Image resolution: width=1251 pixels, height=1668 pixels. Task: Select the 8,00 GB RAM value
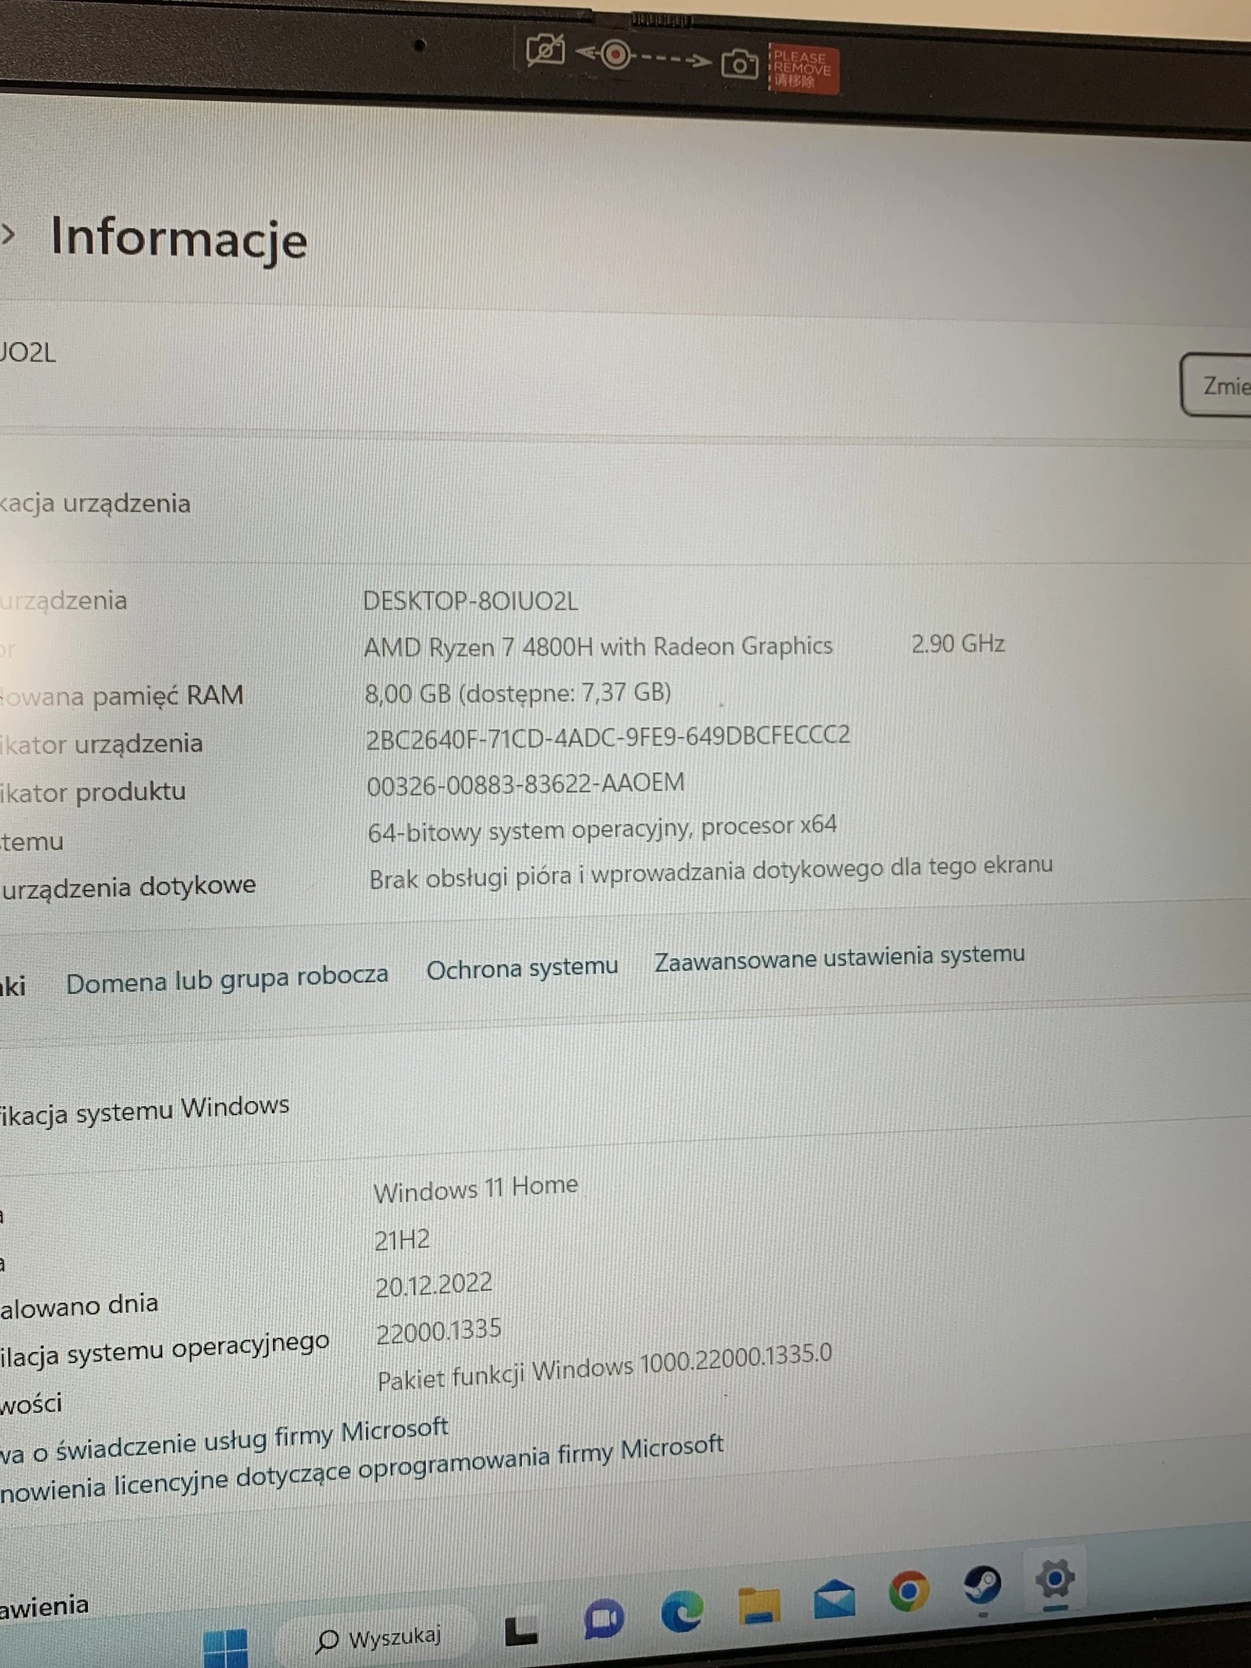(x=518, y=692)
